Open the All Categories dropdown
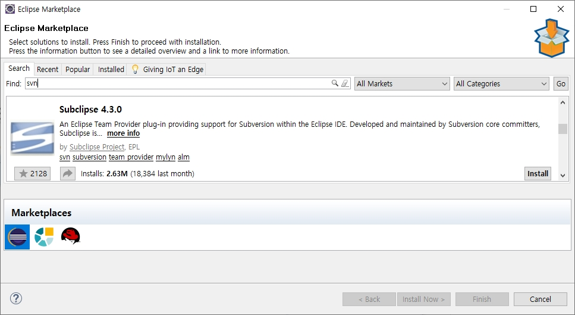This screenshot has height=315, width=575. tap(501, 84)
